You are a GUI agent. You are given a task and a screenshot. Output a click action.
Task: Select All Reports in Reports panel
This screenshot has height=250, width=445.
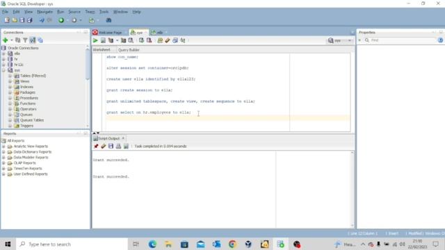[15, 141]
